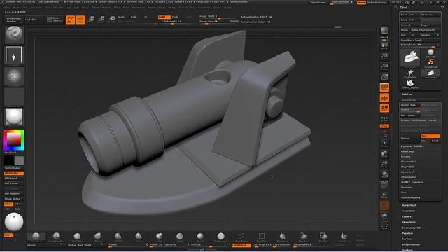Open the Preferences menu
The height and width of the screenshot is (252, 448).
point(139,8)
